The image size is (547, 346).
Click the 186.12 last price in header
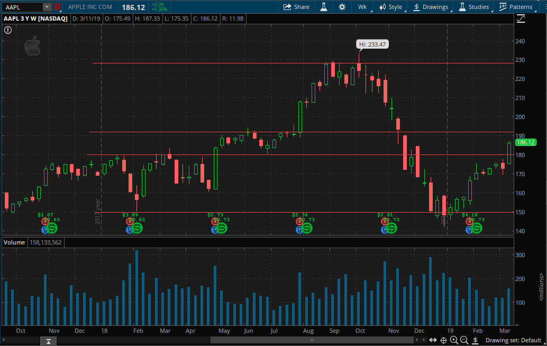[133, 7]
